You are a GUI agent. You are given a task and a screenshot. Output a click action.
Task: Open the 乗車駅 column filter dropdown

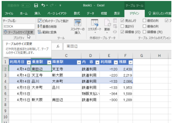tap(49, 62)
